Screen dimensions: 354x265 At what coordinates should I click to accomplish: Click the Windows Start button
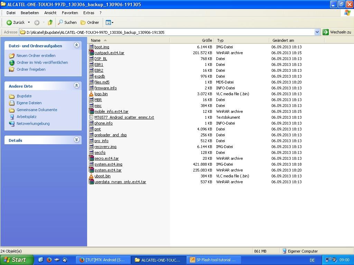click(x=17, y=260)
